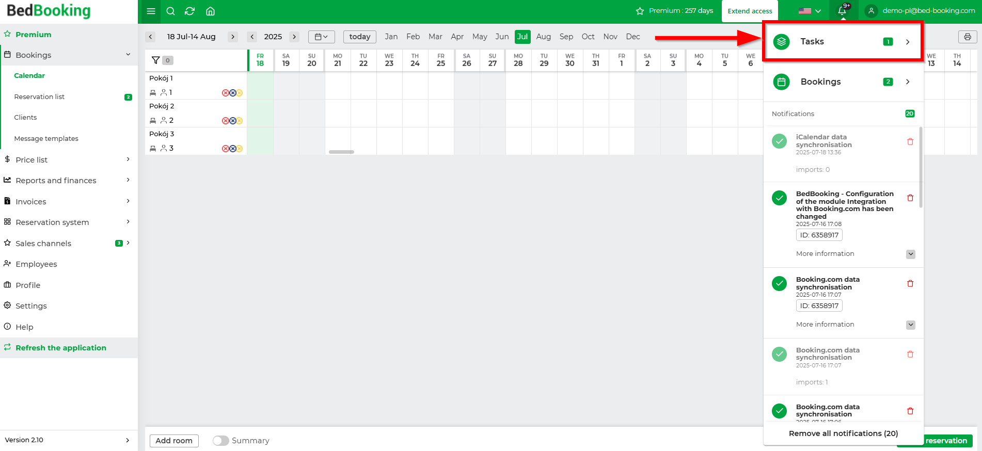This screenshot has height=451, width=982.
Task: Click Refresh the application link
Action: [x=61, y=348]
